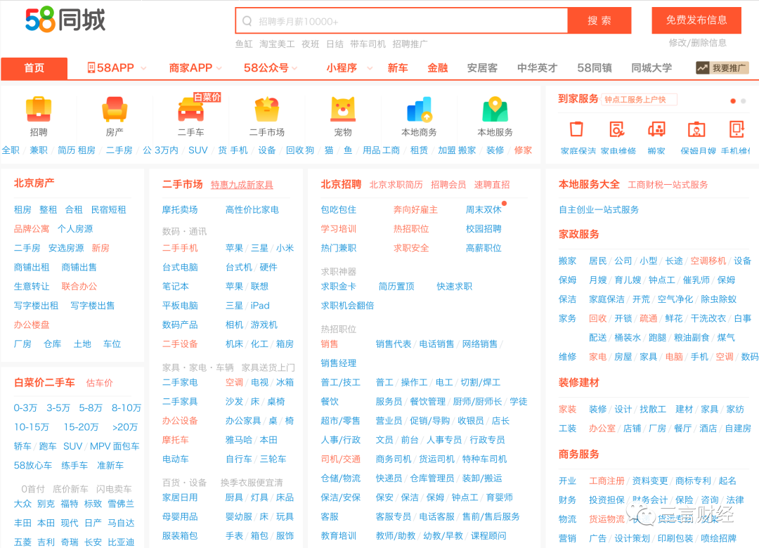This screenshot has width=759, height=548.
Task: Select first red carousel dot in 到家服务
Action: click(x=733, y=101)
